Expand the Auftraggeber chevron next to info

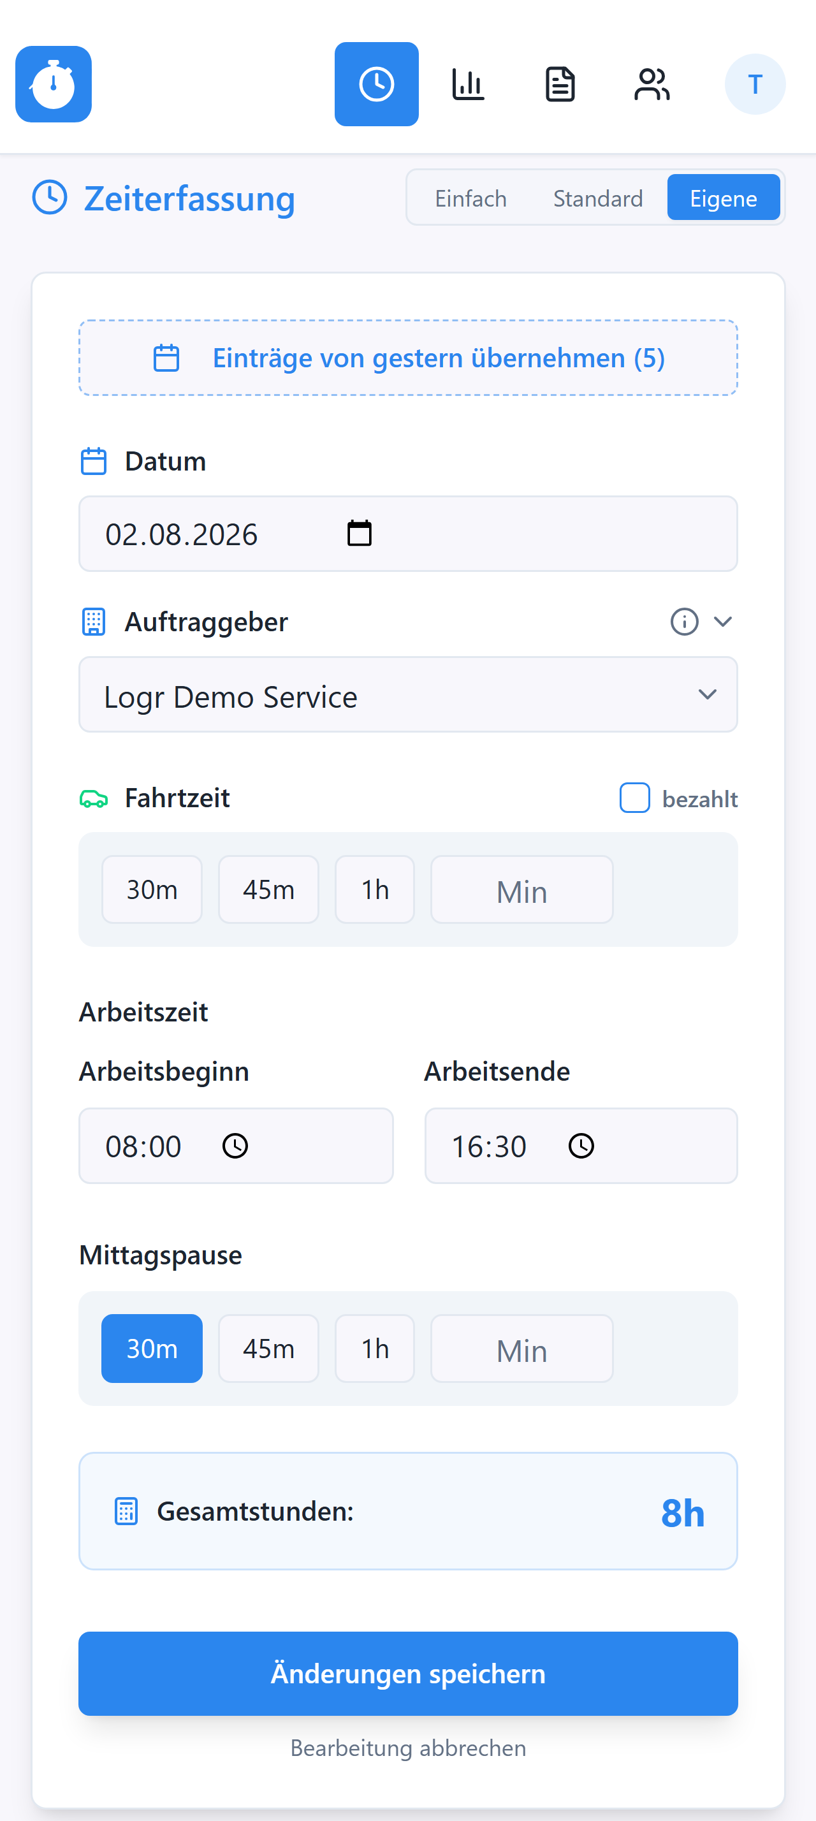pyautogui.click(x=723, y=622)
